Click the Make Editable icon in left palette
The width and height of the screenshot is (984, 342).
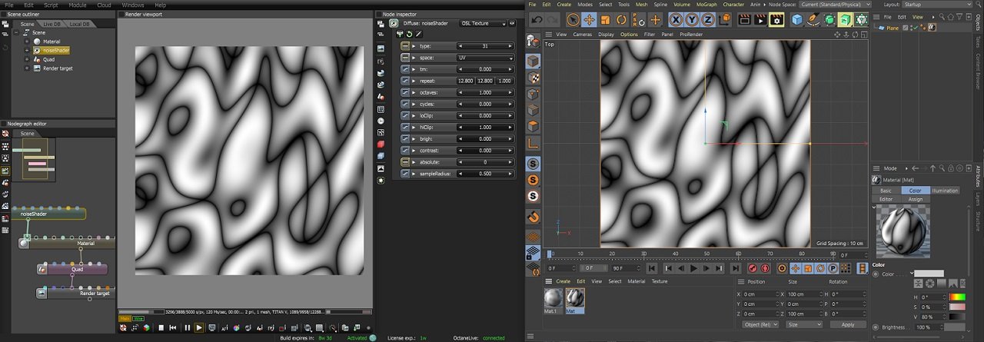click(534, 42)
